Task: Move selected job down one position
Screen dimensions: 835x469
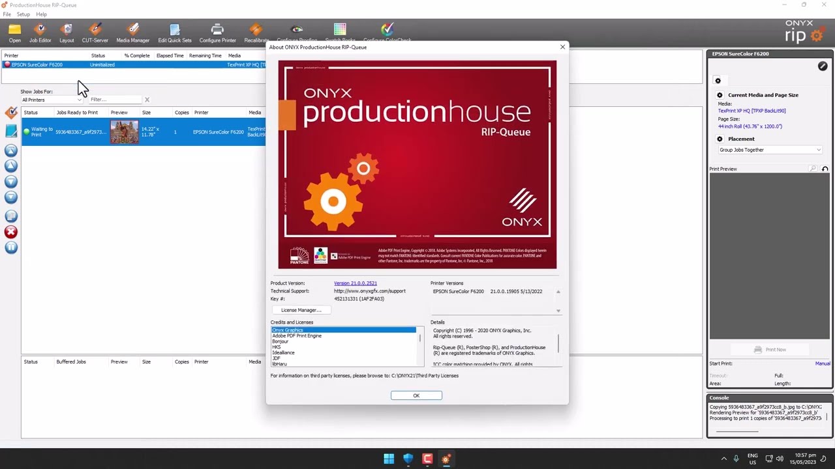Action: 11,182
